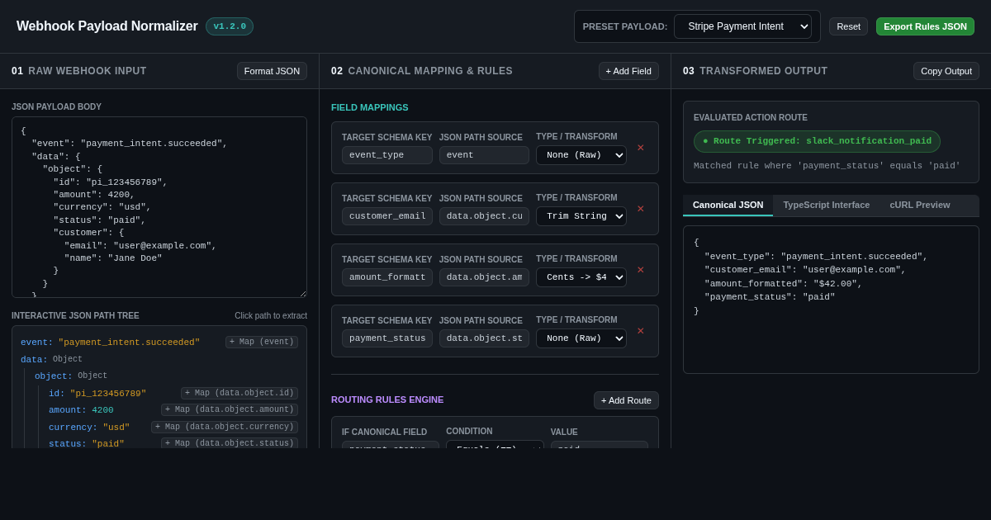Click the canonical JSON output text area
This screenshot has height=520, width=991.
click(x=831, y=300)
